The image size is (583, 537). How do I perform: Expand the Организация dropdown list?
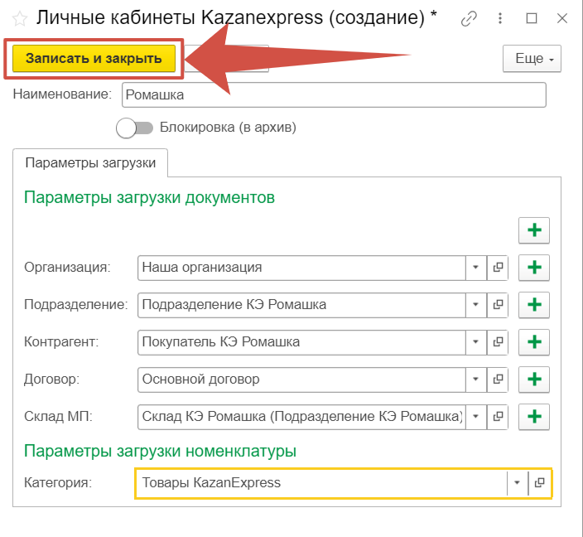point(476,268)
